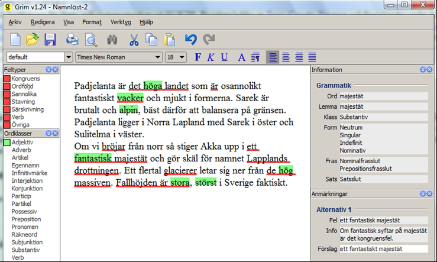This screenshot has width=437, height=262.
Task: Cut the selection with the scissors icon
Action: (134, 40)
